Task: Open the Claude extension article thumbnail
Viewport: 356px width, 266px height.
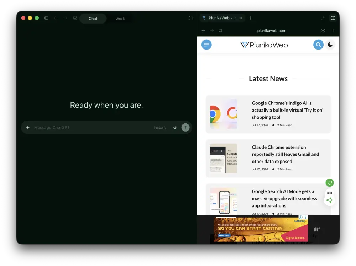Action: [x=224, y=158]
